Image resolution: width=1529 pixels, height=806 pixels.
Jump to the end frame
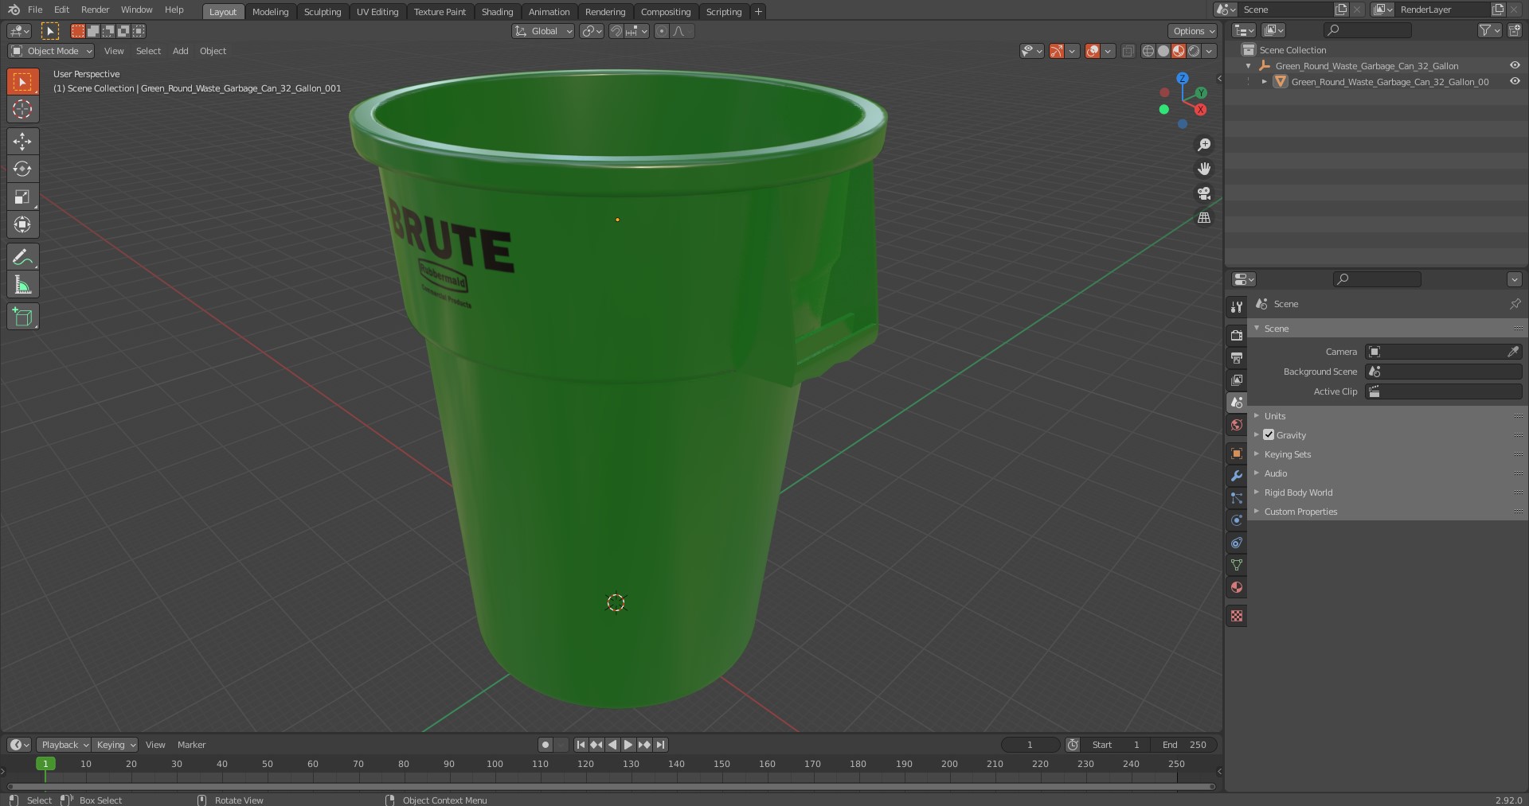click(x=660, y=745)
